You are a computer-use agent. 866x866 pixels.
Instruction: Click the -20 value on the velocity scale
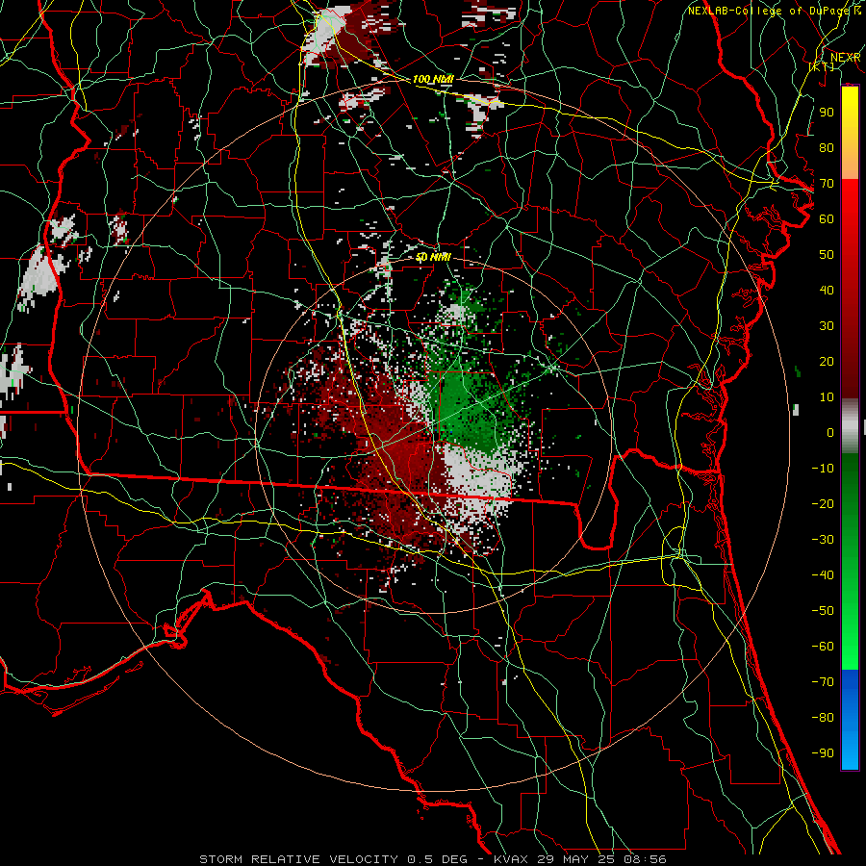click(823, 504)
